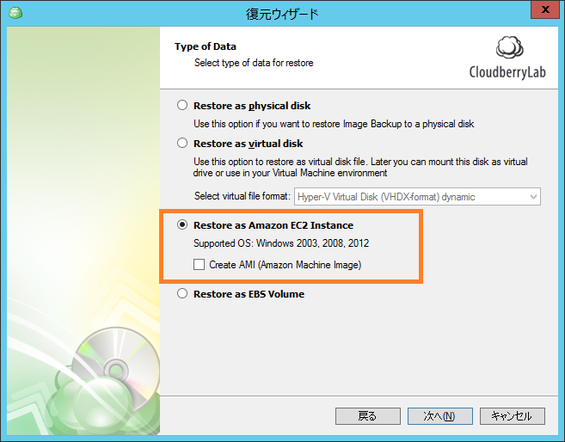The image size is (565, 442).
Task: Select Restore as Amazon EC2 Instance option
Action: tap(182, 224)
